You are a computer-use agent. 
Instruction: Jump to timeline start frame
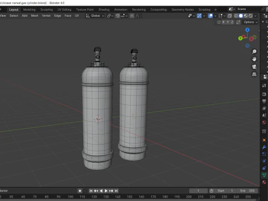click(x=91, y=191)
